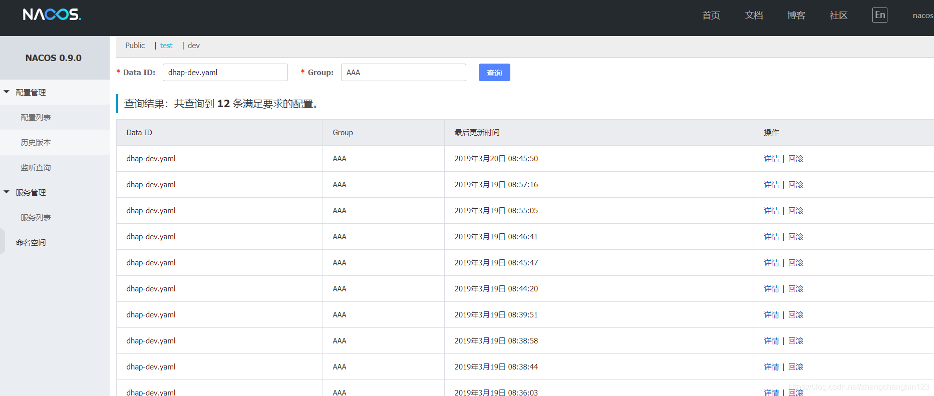Viewport: 934px width, 396px height.
Task: Select timestamp 2019年3月19日 08:39:51
Action: [x=496, y=315]
